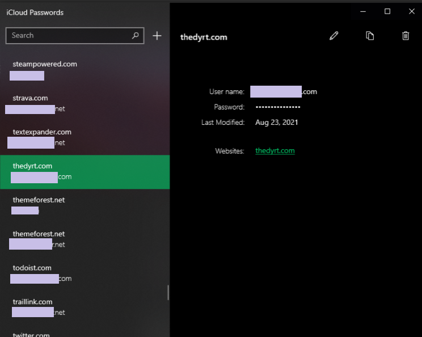Viewport: 422px width, 337px height.
Task: Type in the Search field
Action: click(68, 35)
